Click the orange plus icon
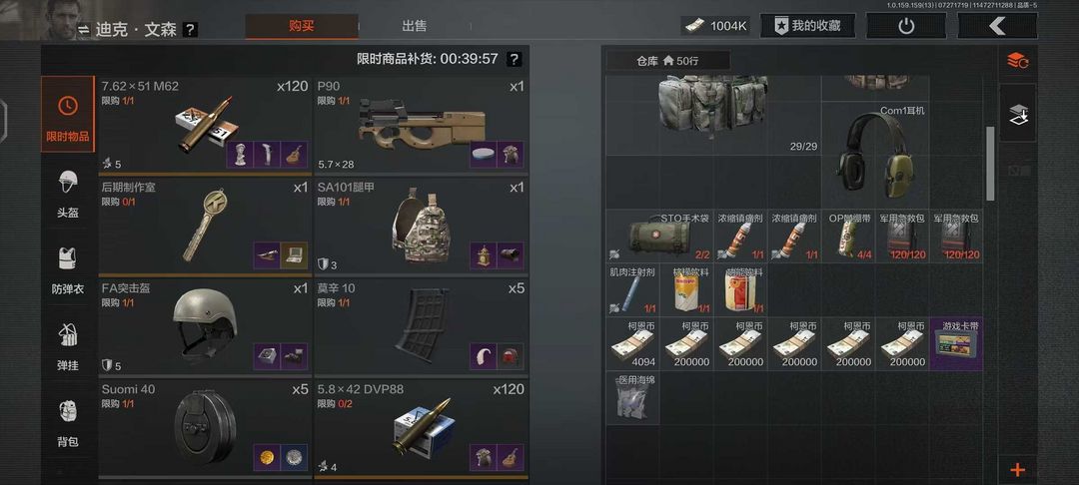Image resolution: width=1079 pixels, height=485 pixels. pos(1018,470)
